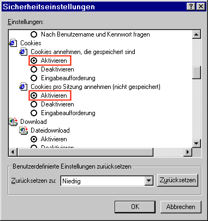Click the question mark help icon in title bar
The height and width of the screenshot is (221, 208).
click(191, 7)
